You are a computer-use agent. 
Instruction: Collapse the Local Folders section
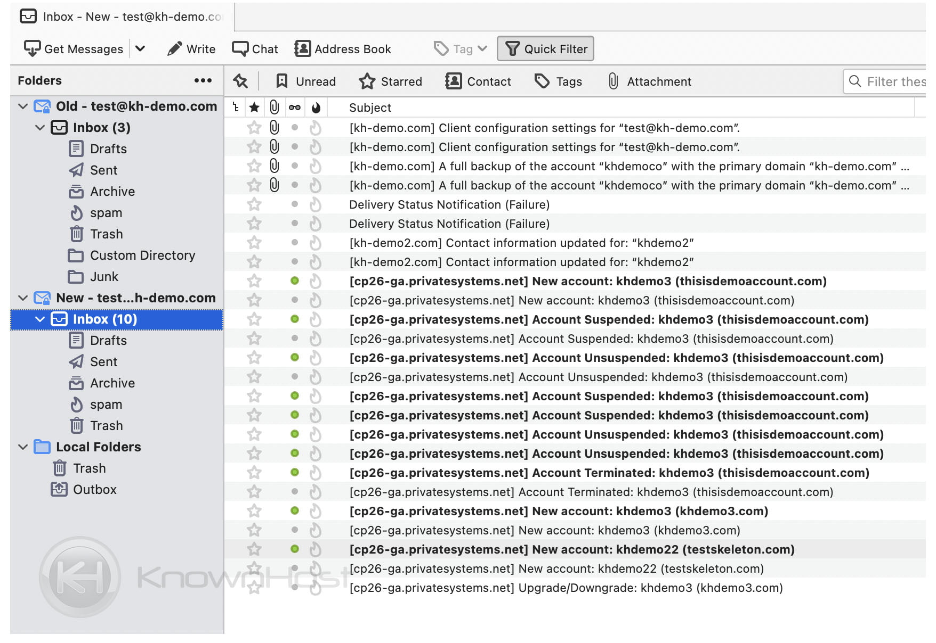tap(22, 447)
